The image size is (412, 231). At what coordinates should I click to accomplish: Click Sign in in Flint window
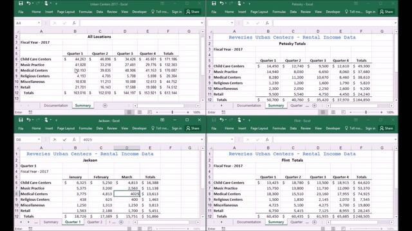[370, 128]
